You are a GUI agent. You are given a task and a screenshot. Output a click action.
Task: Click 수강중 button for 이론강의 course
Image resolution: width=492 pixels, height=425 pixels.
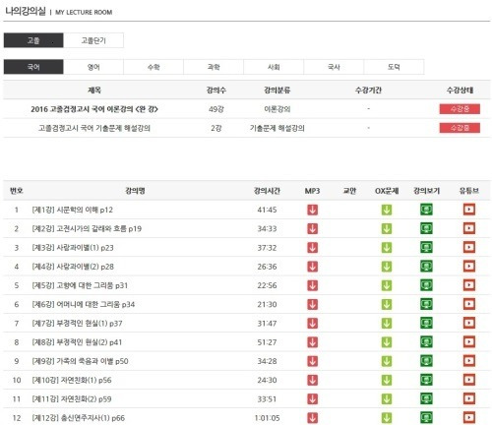tap(460, 109)
